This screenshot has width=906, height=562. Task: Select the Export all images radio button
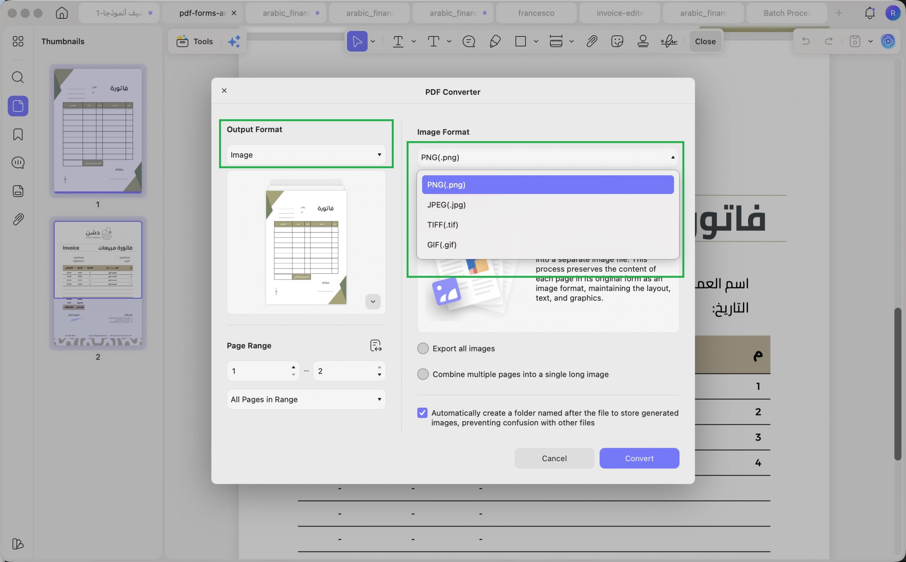[423, 348]
